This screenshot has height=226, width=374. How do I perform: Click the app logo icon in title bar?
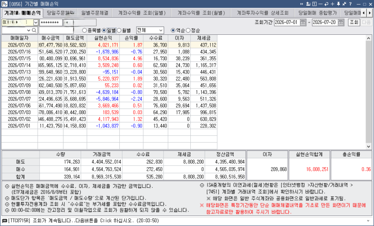tap(4, 4)
